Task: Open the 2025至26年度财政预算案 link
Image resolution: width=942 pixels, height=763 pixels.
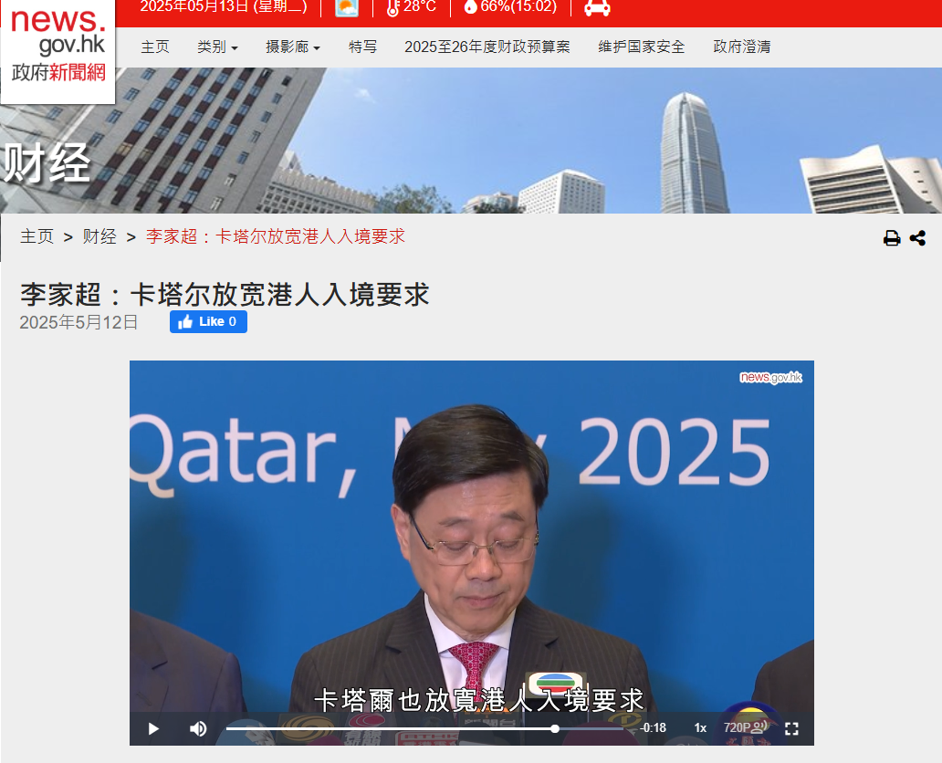Action: coord(487,47)
